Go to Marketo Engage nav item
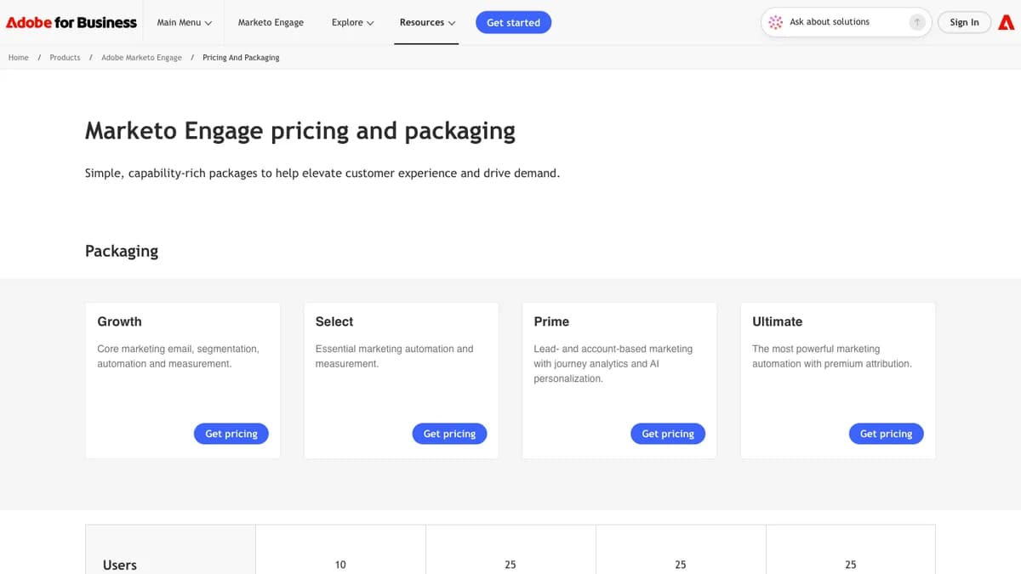 tap(271, 23)
